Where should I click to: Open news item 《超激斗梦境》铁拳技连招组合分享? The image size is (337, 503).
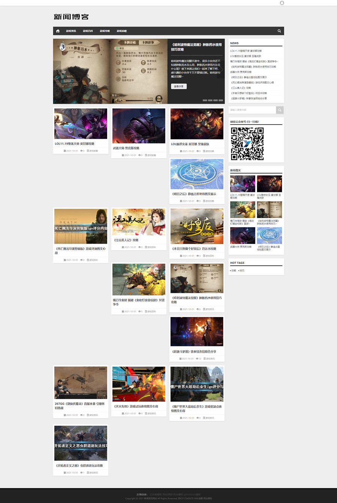(249, 98)
